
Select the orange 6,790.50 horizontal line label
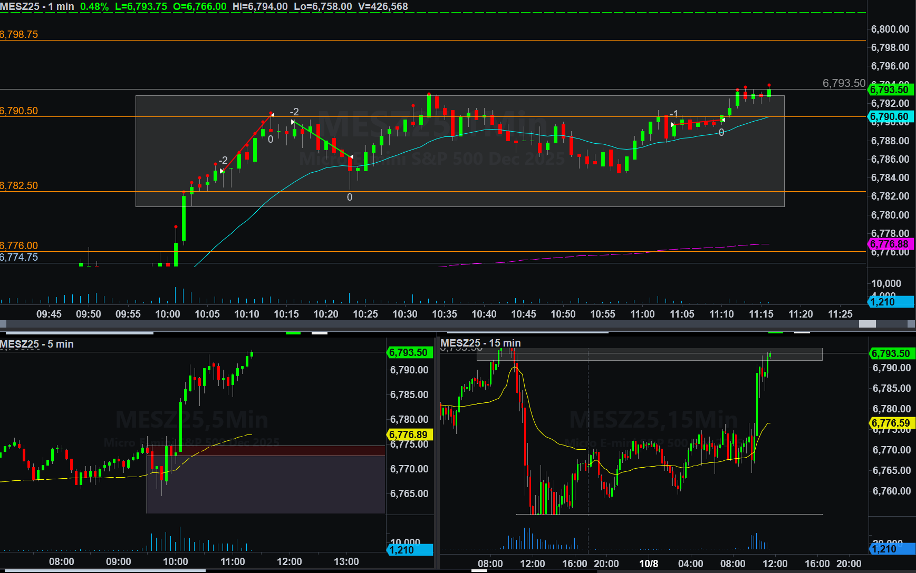click(20, 111)
